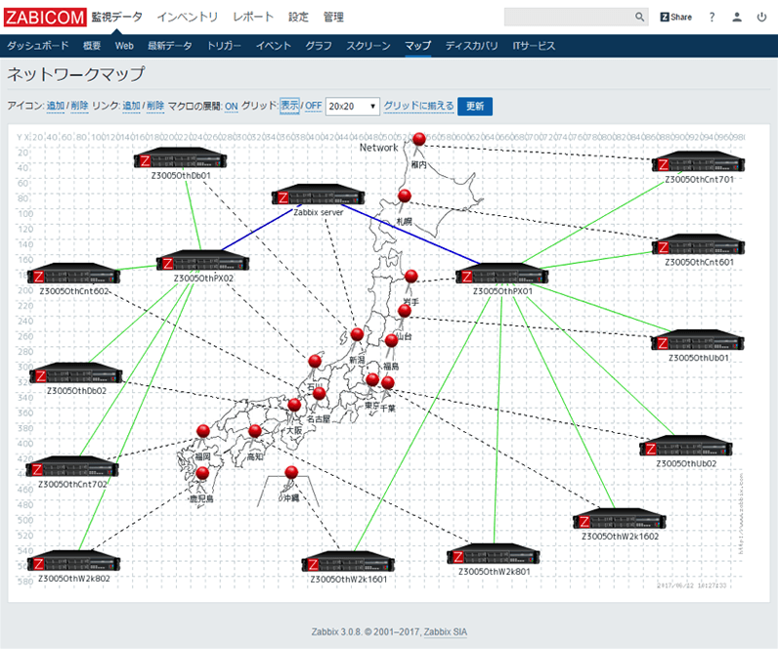Viewport: 778px width, 649px height.
Task: Click the icon 削除 link
Action: [79, 106]
